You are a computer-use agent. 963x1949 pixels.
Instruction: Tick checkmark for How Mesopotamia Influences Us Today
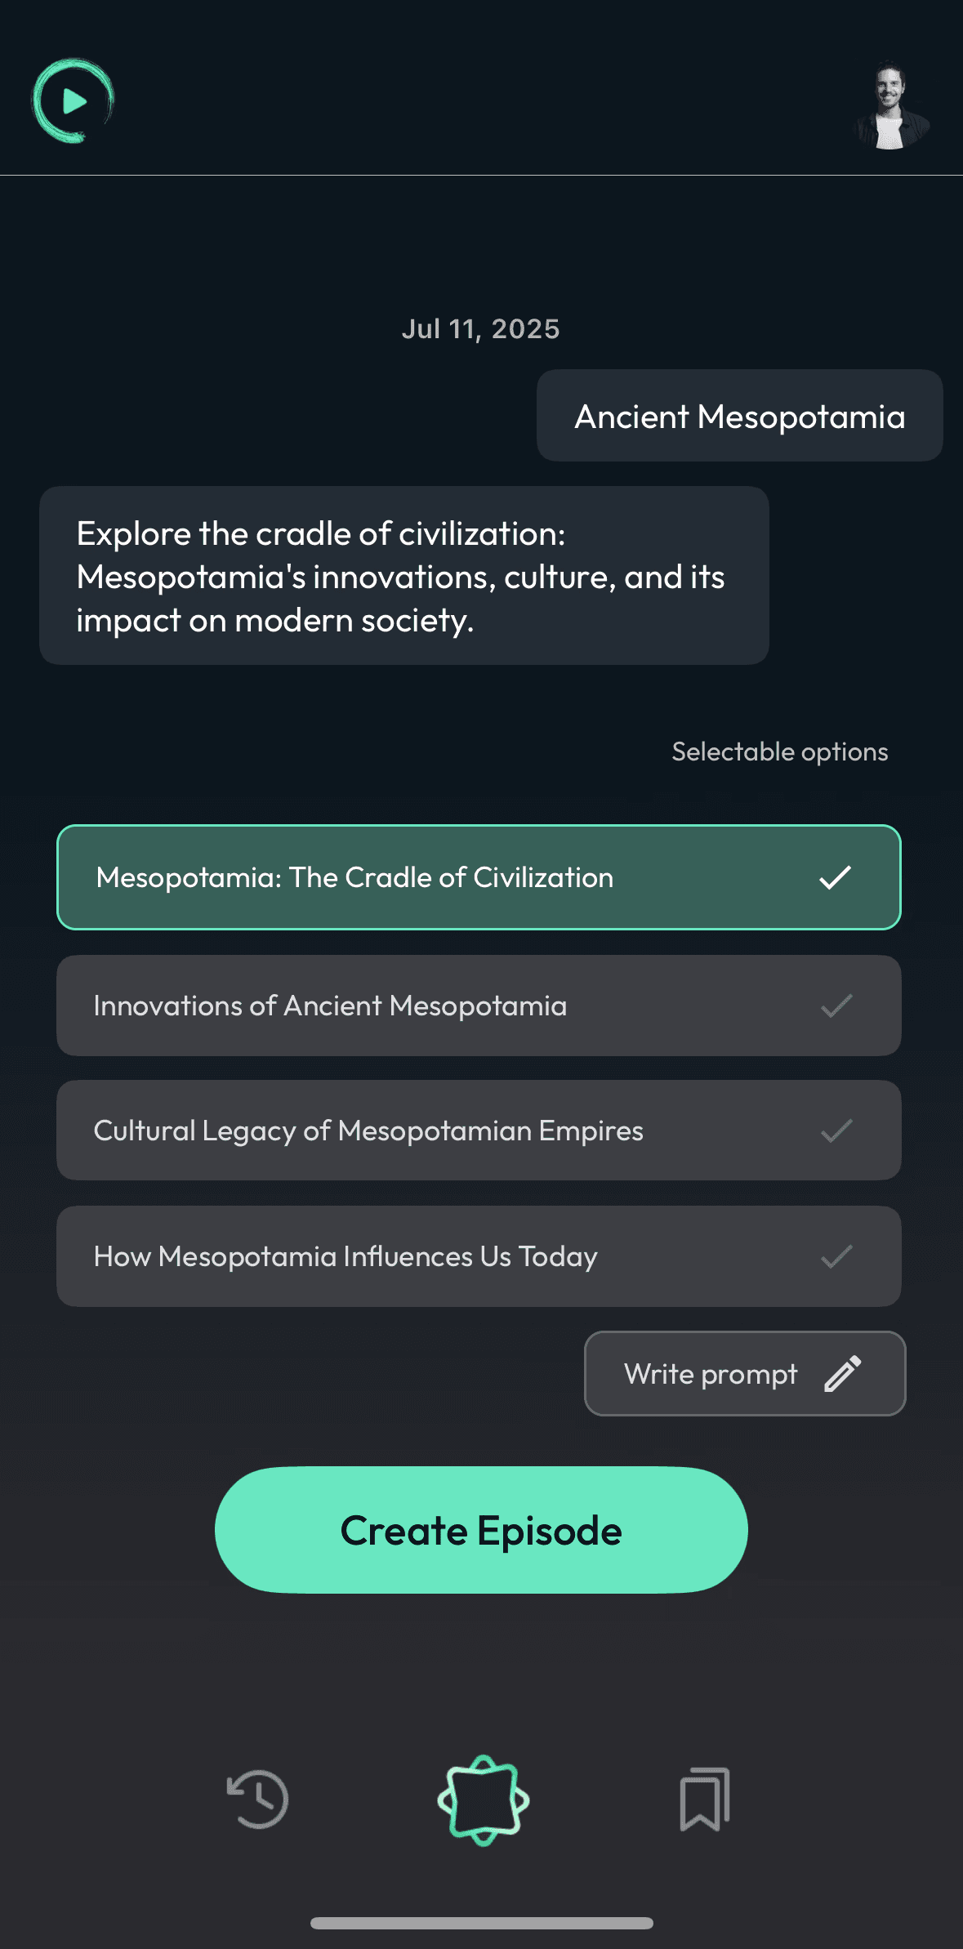point(836,1256)
